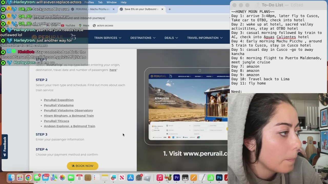Click the STEP 2 heading text
Screen dimensions: 328x184
point(42,80)
